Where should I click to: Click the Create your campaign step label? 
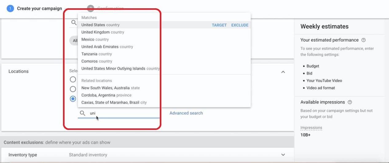tap(39, 9)
